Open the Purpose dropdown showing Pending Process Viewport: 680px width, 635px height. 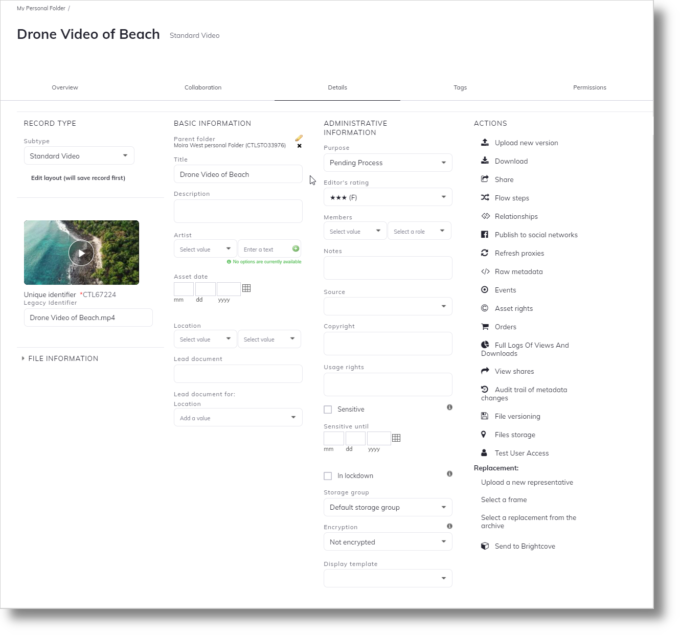point(388,163)
